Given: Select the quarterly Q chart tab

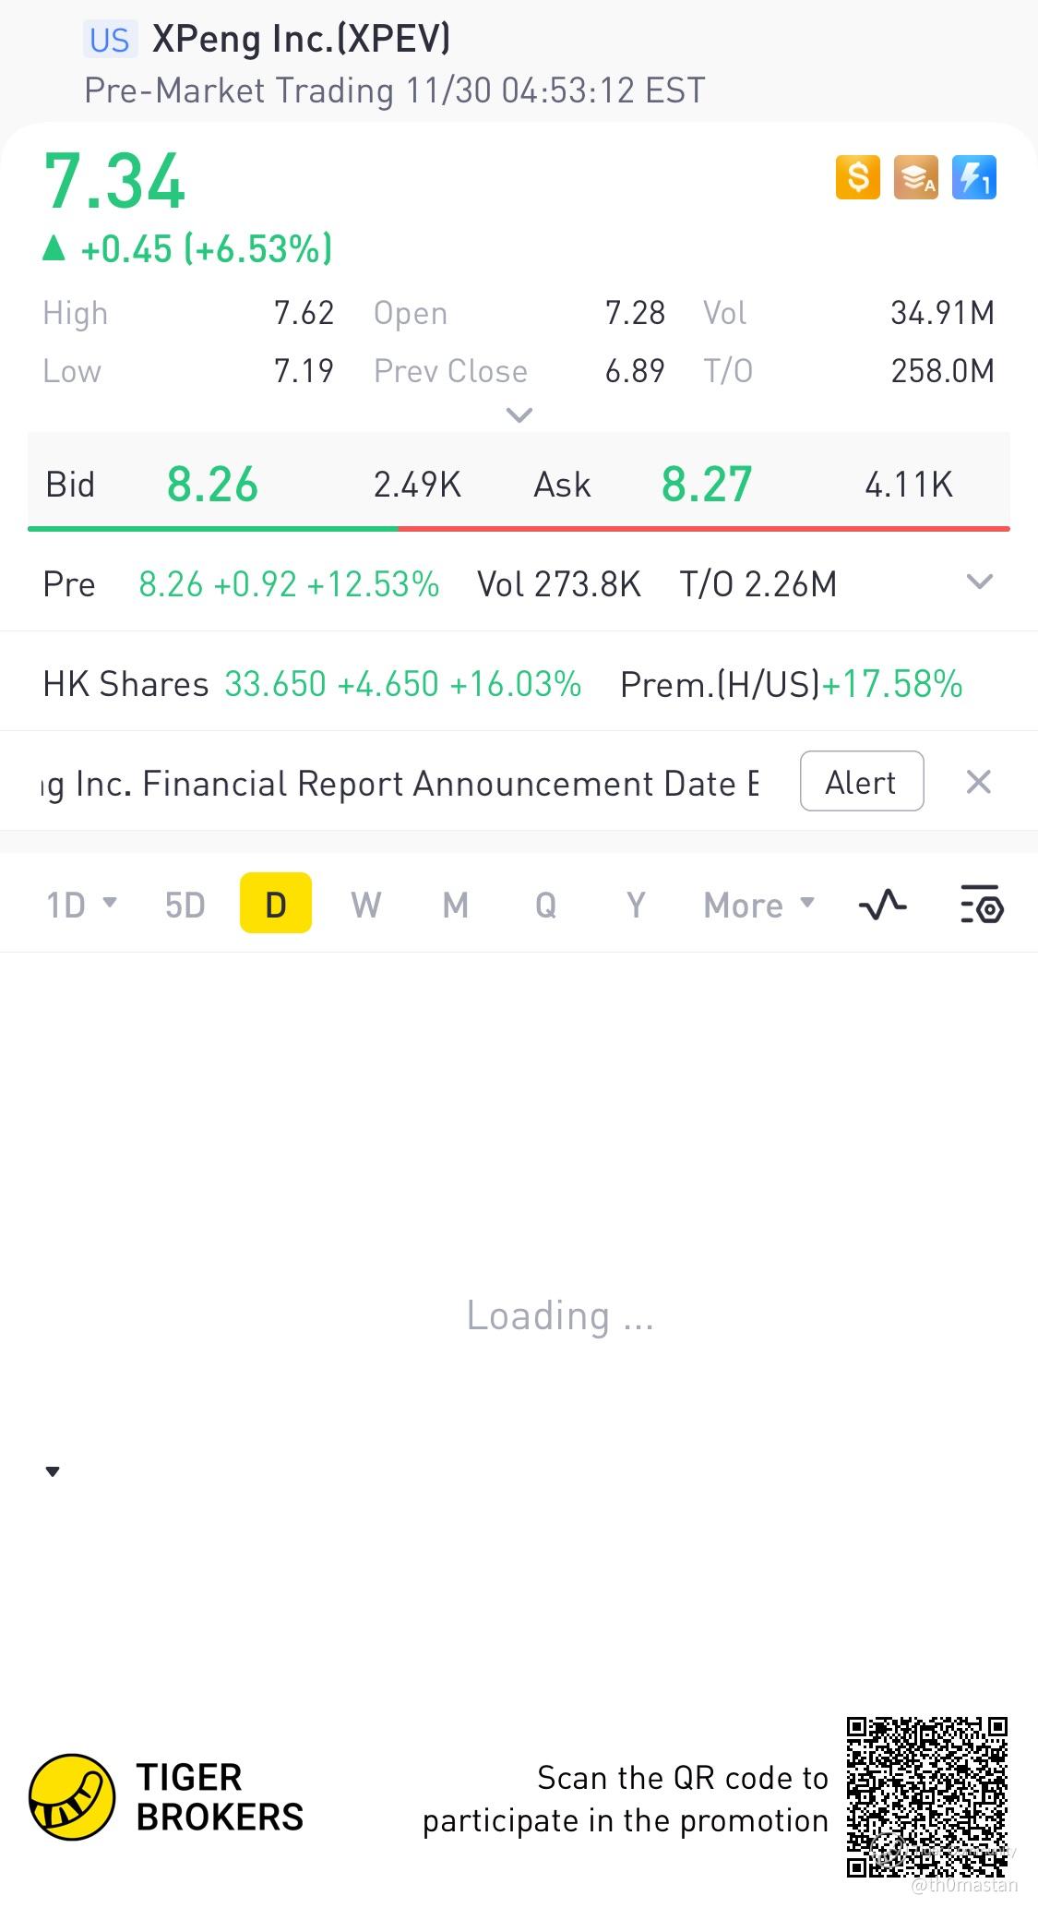Looking at the screenshot, I should point(545,905).
